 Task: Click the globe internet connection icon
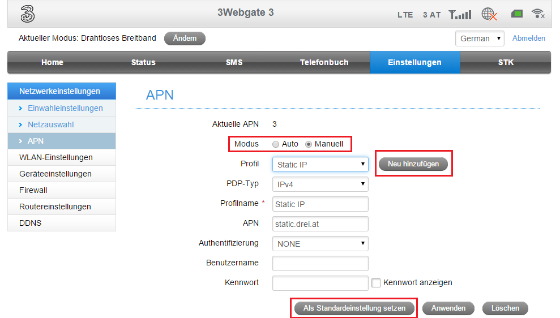click(x=489, y=14)
